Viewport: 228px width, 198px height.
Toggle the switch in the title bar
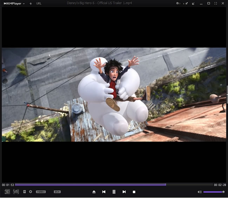179,3
